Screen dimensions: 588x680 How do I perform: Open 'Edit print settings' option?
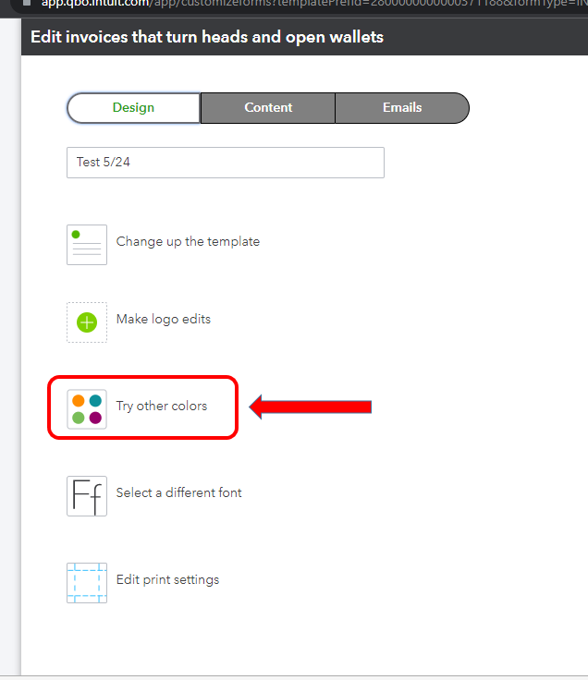click(168, 580)
